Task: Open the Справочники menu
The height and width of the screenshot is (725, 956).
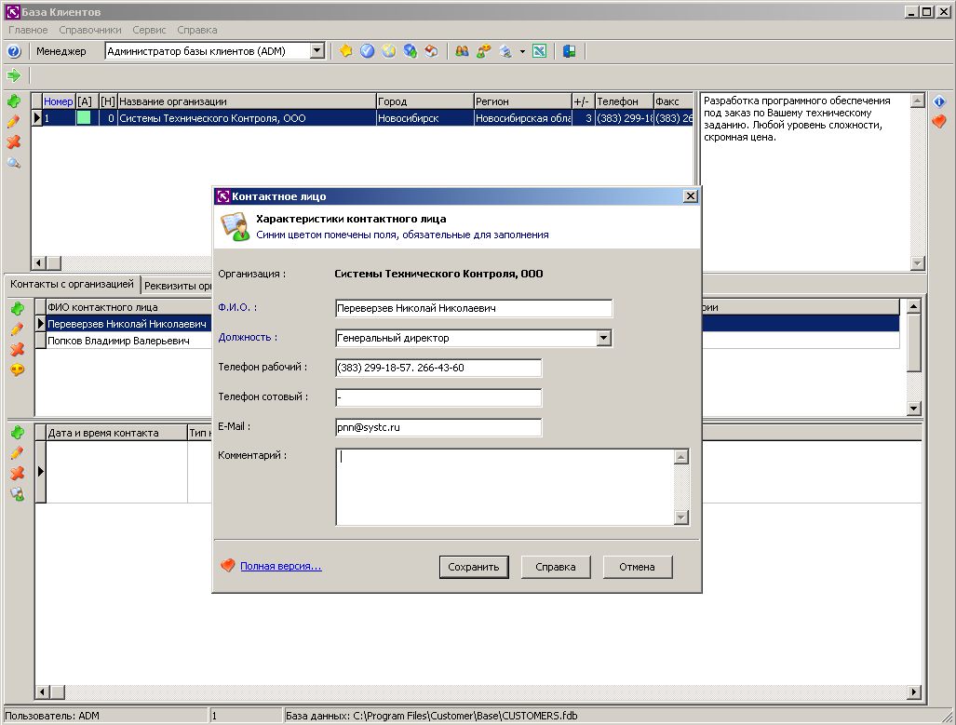Action: click(90, 30)
